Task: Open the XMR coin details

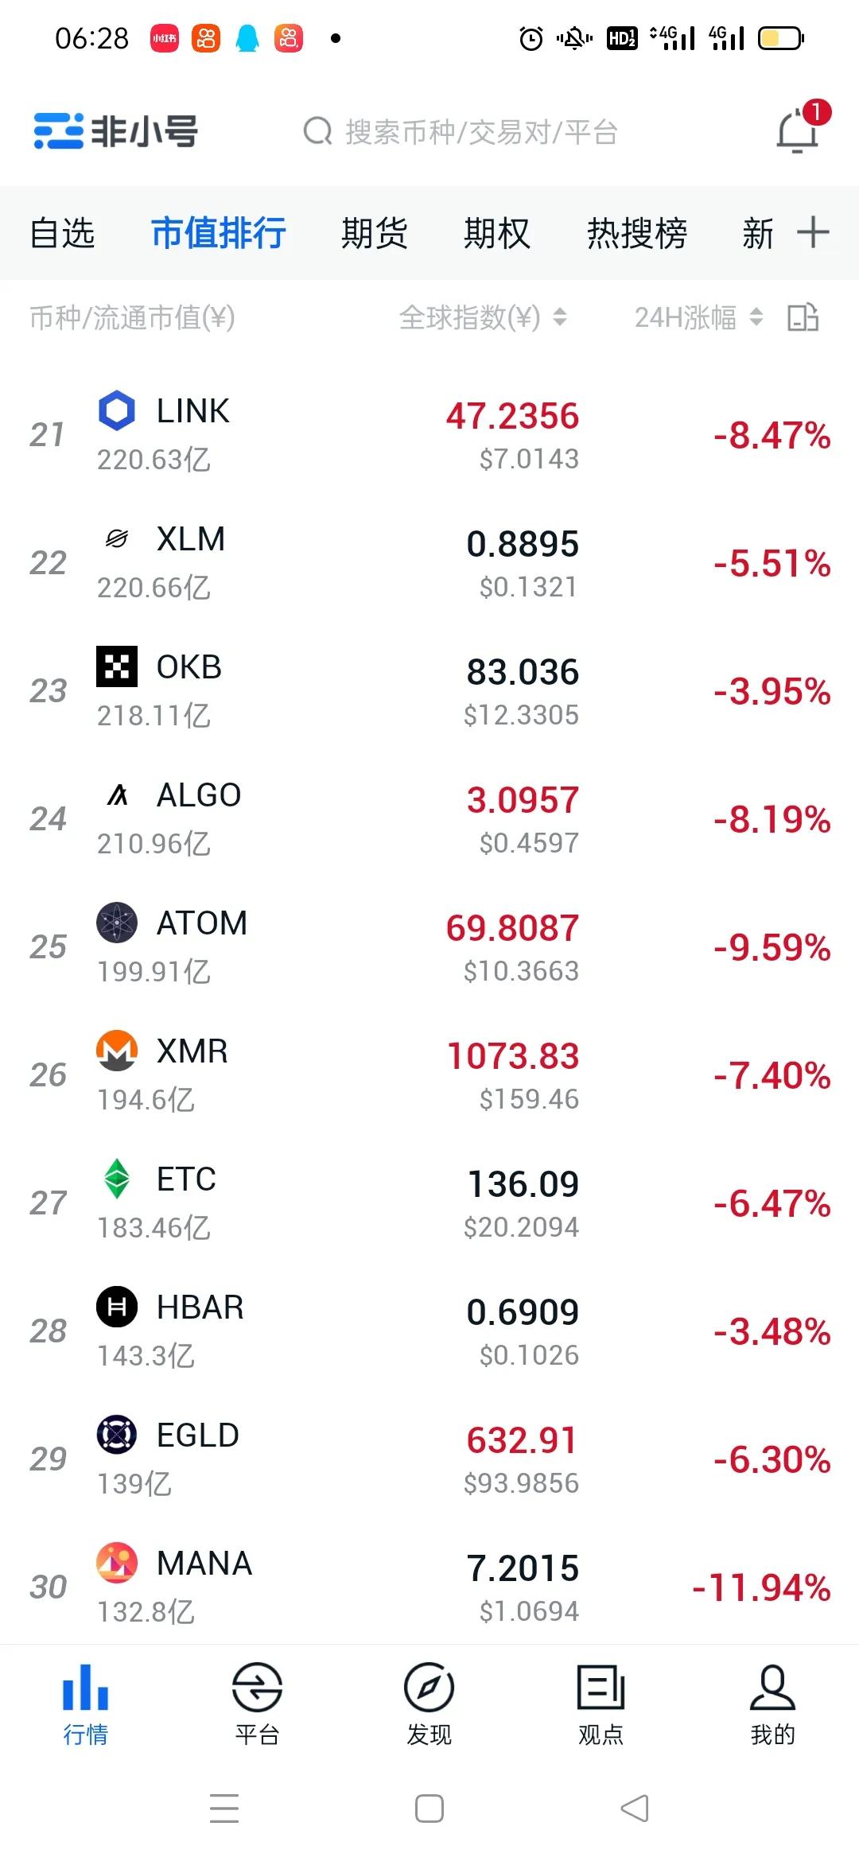Action: [429, 1074]
